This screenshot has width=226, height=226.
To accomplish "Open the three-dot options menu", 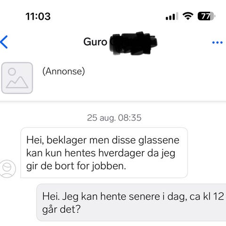I will 217,42.
